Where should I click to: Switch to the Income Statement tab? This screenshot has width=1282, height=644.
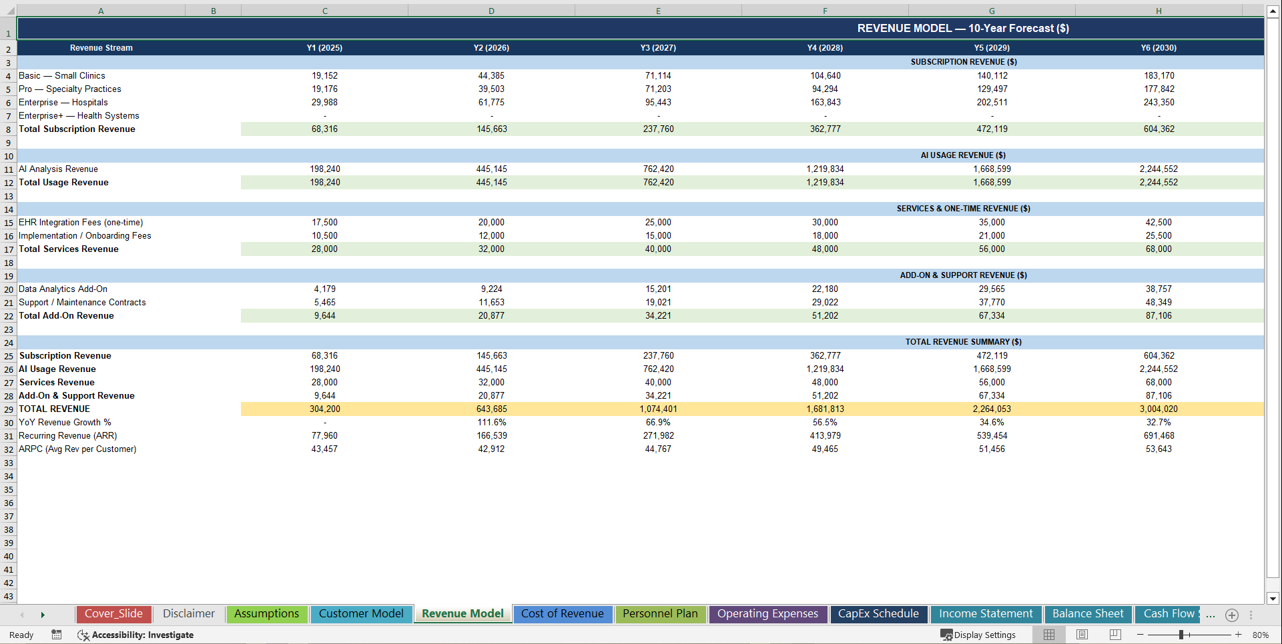[x=986, y=613]
